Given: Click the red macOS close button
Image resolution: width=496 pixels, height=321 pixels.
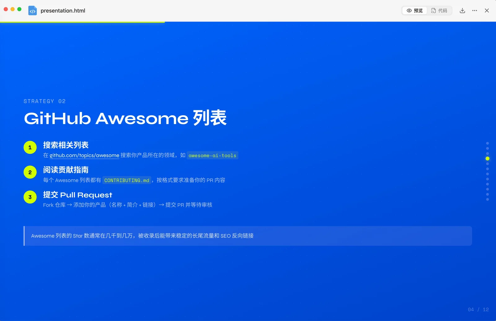Looking at the screenshot, I should pos(6,9).
